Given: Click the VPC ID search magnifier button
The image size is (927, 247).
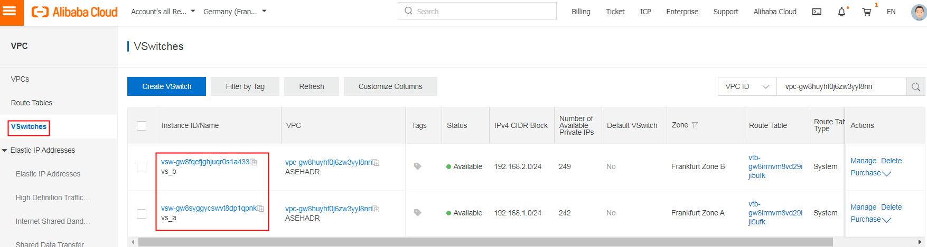Looking at the screenshot, I should point(916,87).
